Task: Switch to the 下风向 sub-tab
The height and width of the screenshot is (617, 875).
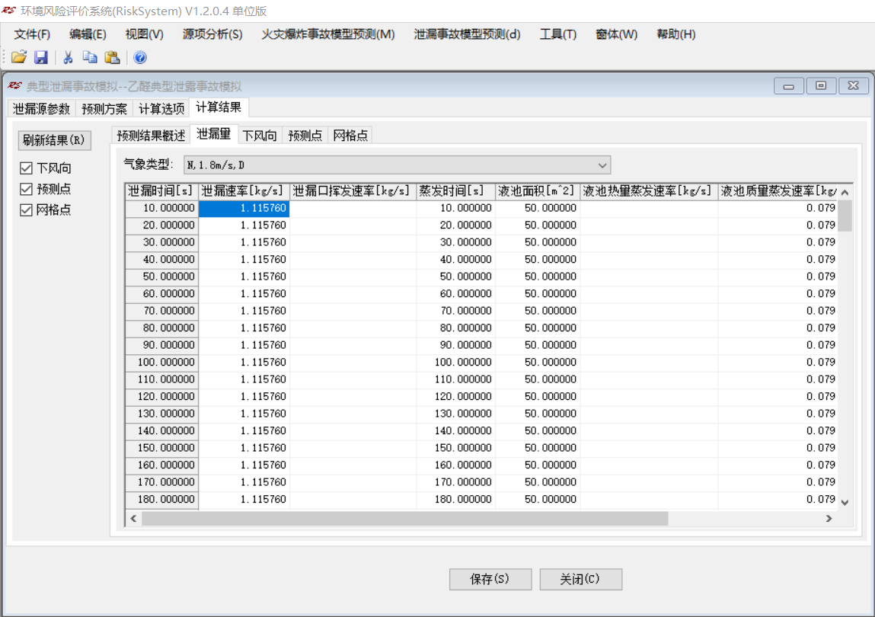Action: tap(260, 135)
